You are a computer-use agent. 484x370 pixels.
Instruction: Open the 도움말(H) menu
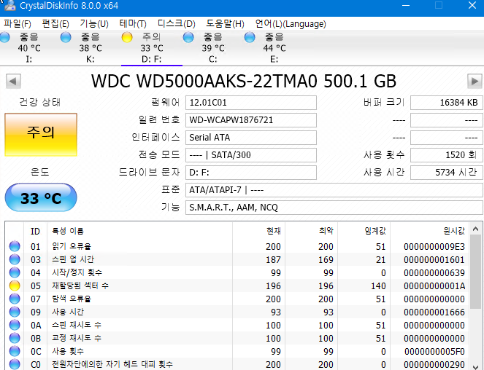(225, 24)
